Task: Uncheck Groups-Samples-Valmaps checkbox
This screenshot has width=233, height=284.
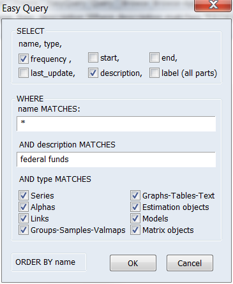Action: point(24,230)
